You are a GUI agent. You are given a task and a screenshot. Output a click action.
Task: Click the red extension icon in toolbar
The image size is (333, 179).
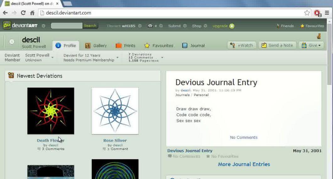(318, 13)
